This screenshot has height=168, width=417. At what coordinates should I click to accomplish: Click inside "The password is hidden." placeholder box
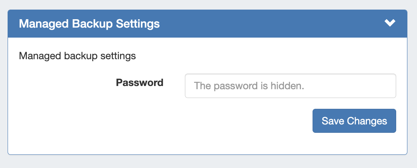[x=290, y=86]
